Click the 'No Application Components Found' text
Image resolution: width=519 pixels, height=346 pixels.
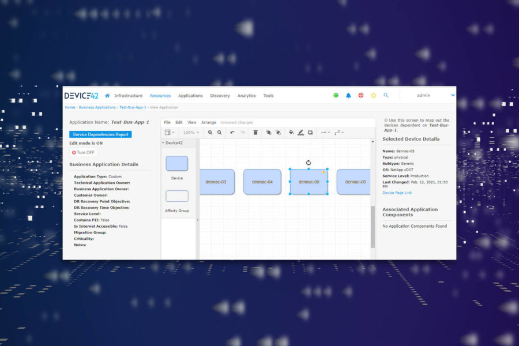[x=415, y=226]
